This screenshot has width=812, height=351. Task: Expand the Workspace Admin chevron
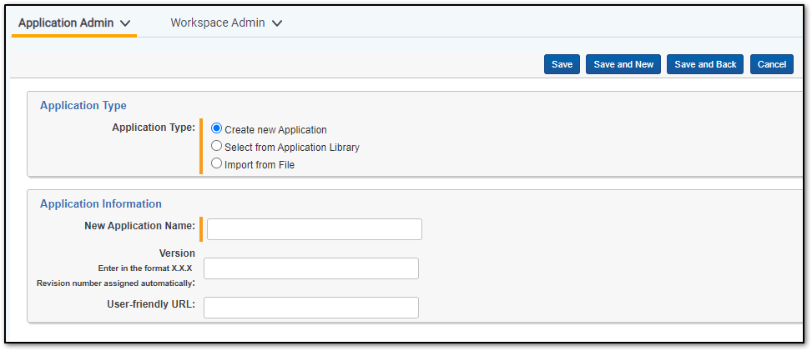pos(277,23)
